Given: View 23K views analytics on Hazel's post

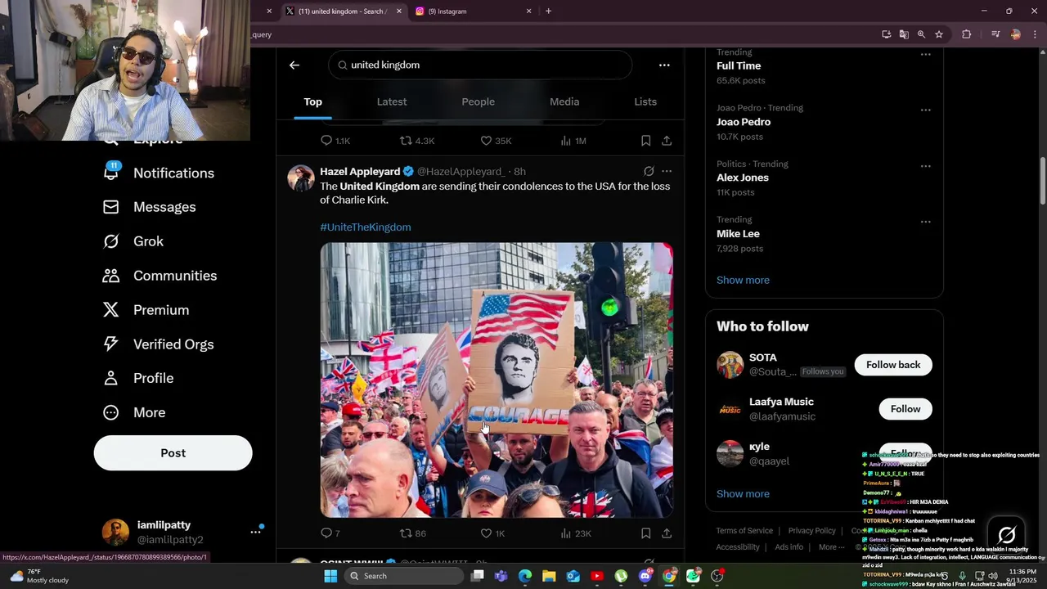Looking at the screenshot, I should (x=576, y=533).
